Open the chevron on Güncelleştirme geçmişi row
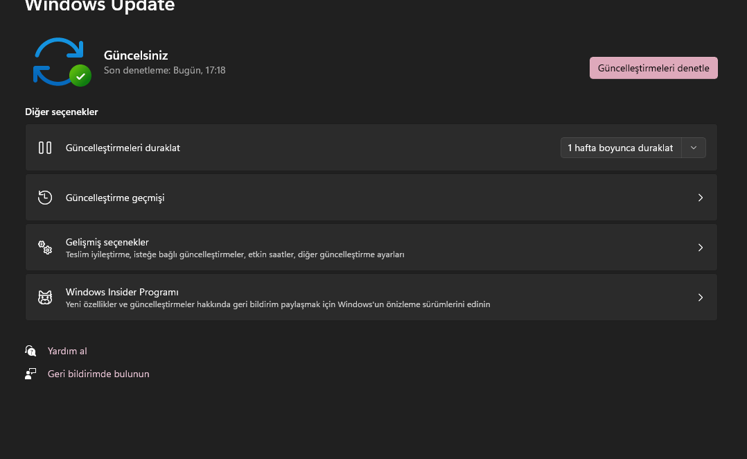 [701, 198]
